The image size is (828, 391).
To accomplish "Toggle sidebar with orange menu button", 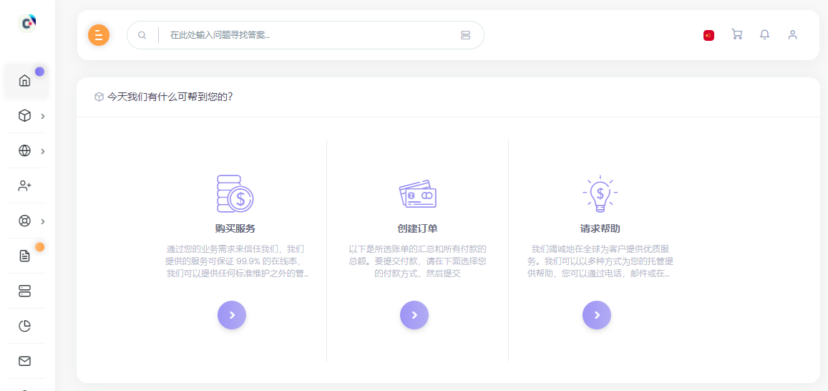I will (99, 35).
